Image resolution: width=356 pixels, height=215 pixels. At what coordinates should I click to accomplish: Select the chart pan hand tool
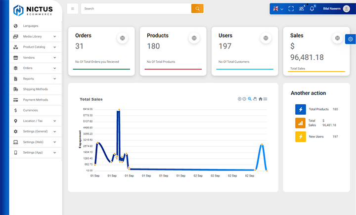[x=255, y=99]
